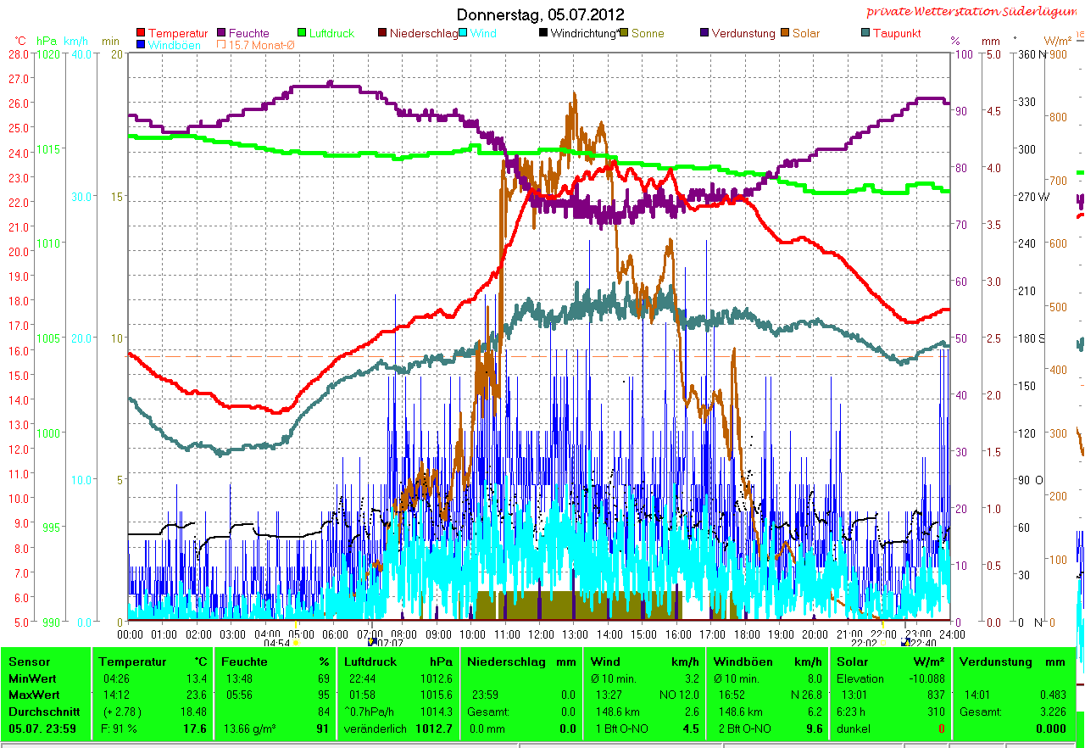Select the Luftdruck column header in table
Viewport: 1085px width, 748px height.
pyautogui.click(x=398, y=661)
